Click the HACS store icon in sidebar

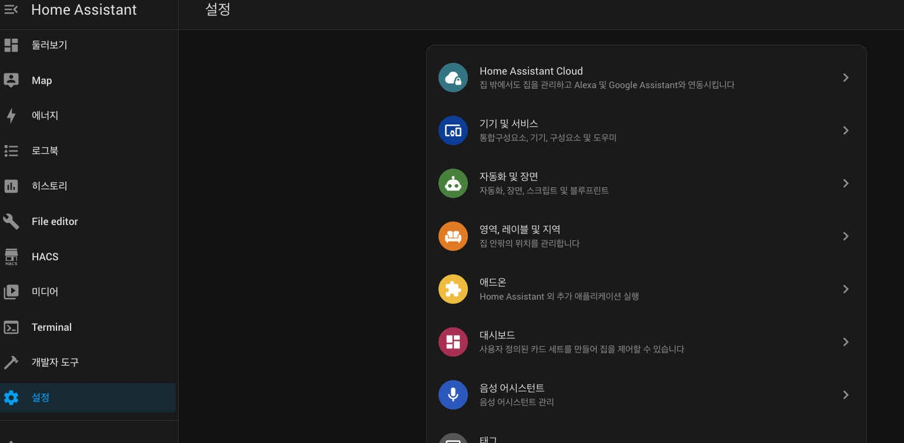click(11, 257)
